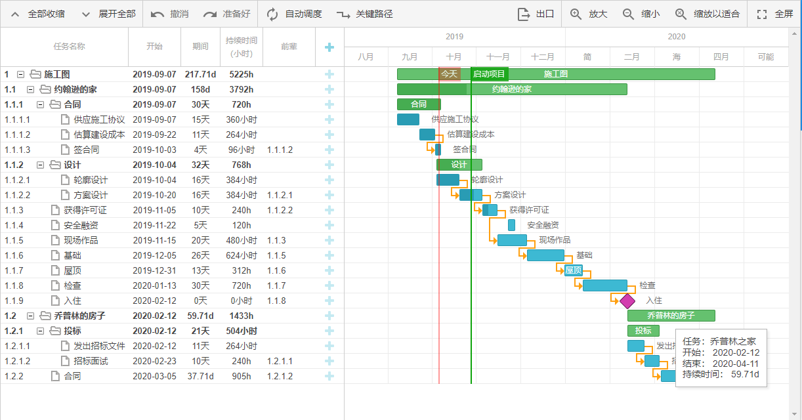
Task: Click the Export (出口) icon
Action: 522,14
